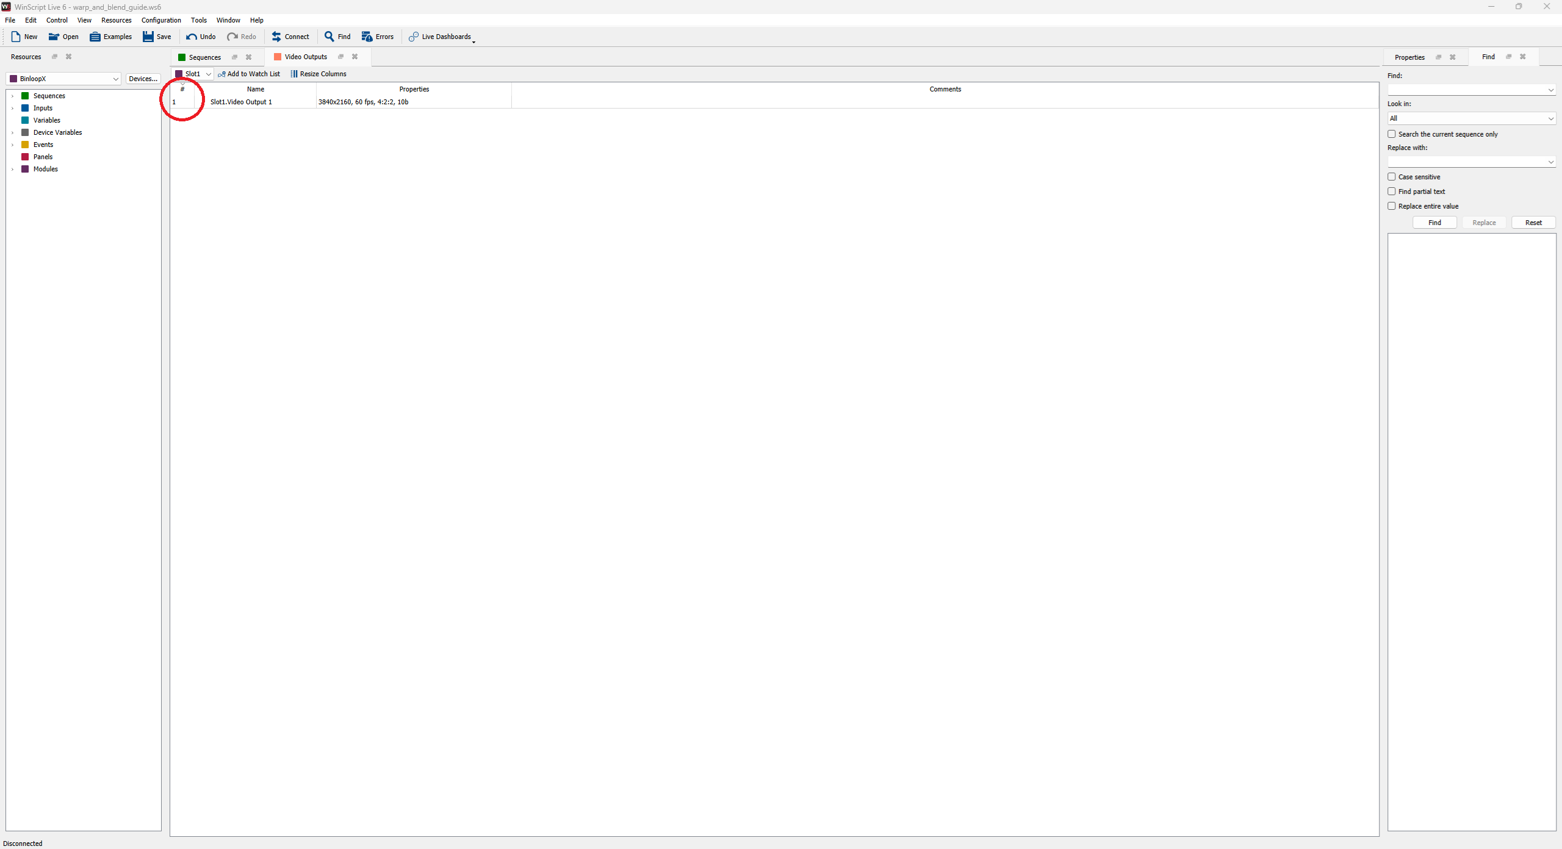Click the Modules purple color square
The height and width of the screenshot is (849, 1562).
25,169
